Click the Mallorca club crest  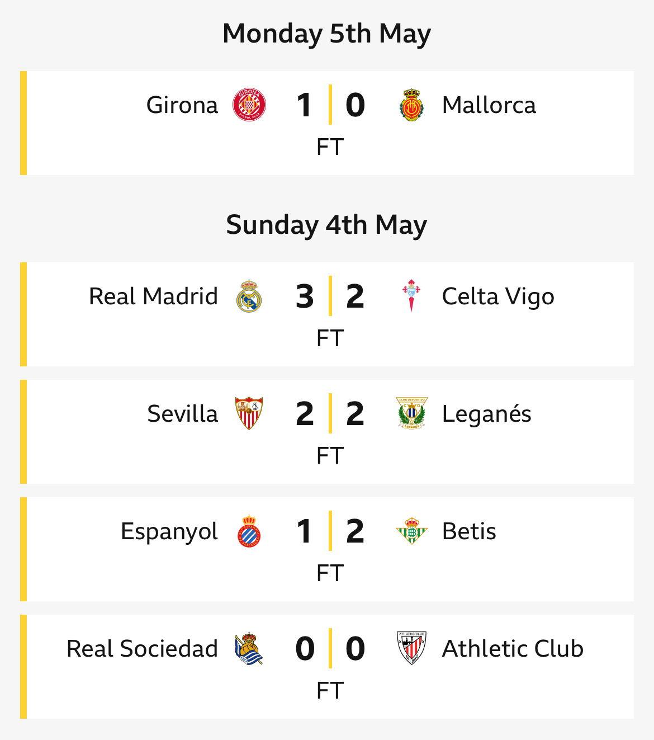pos(411,105)
